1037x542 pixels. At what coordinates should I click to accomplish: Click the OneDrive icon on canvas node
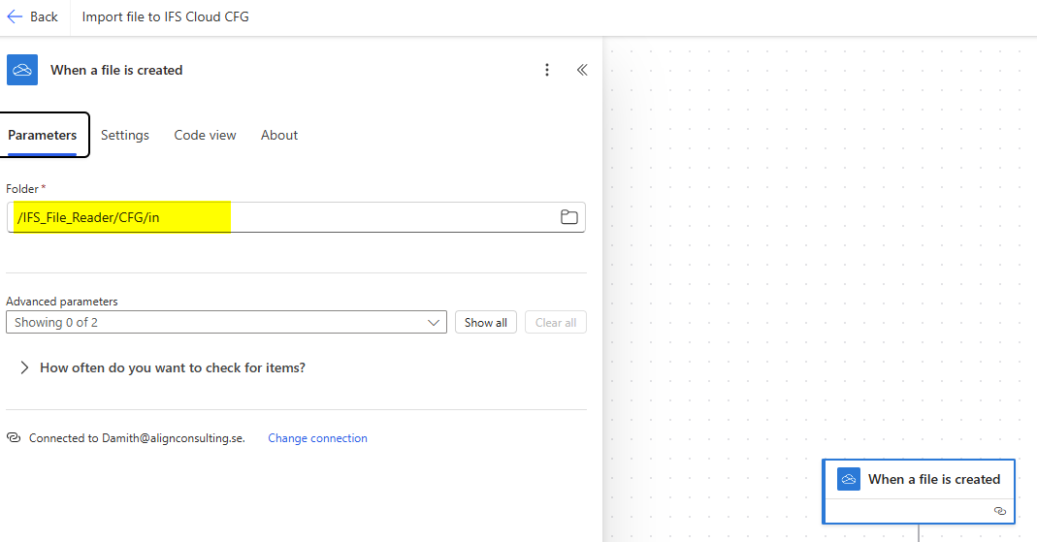[849, 479]
